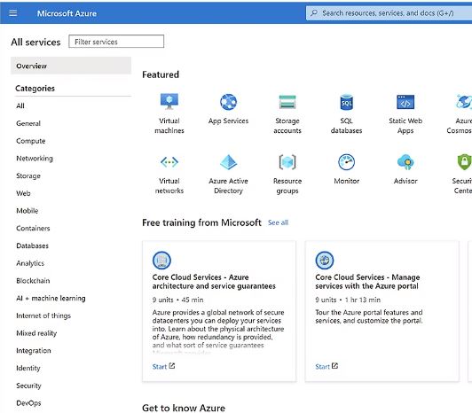
Task: Click the Microsoft Azure home title
Action: [x=67, y=13]
